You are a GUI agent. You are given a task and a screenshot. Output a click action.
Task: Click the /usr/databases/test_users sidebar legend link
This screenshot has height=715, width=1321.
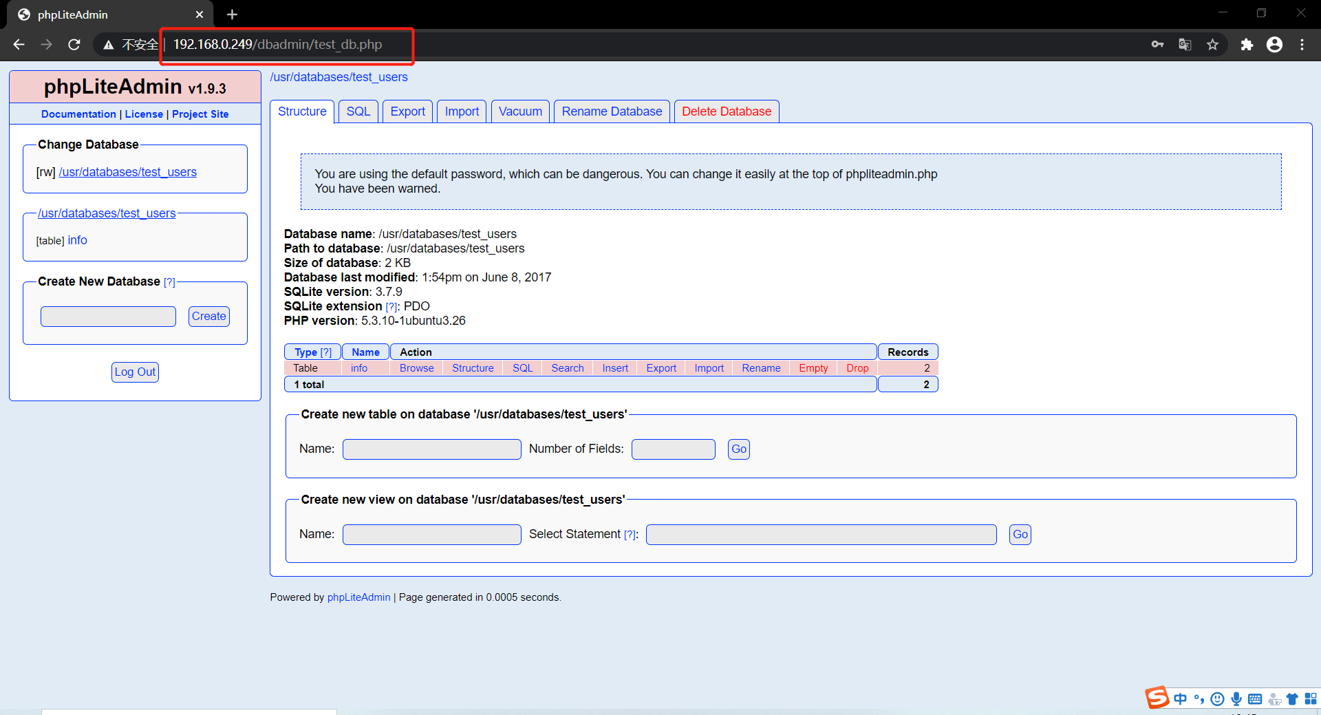107,213
